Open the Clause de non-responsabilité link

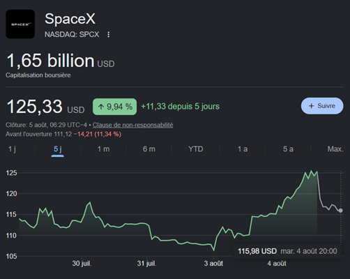click(132, 125)
